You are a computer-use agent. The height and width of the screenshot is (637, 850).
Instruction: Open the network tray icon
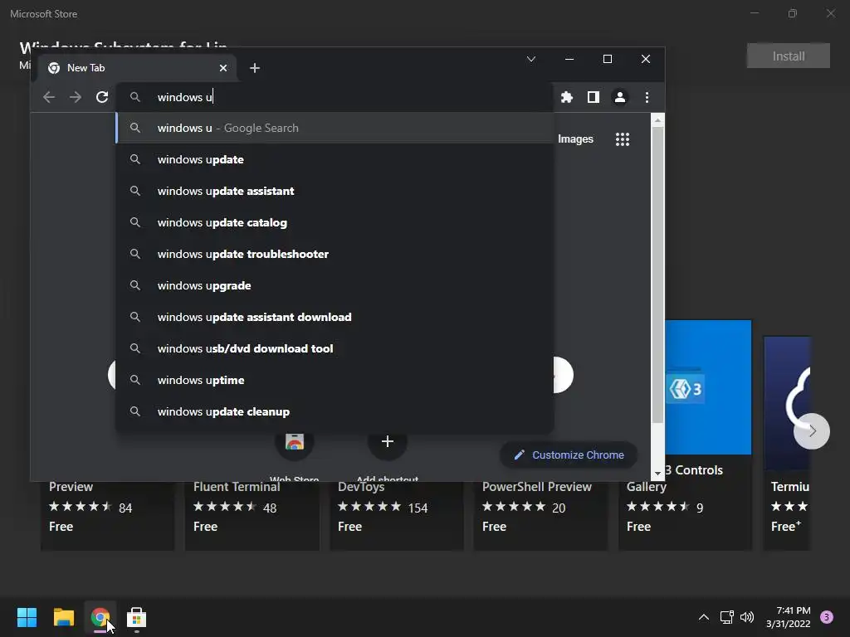pyautogui.click(x=727, y=617)
